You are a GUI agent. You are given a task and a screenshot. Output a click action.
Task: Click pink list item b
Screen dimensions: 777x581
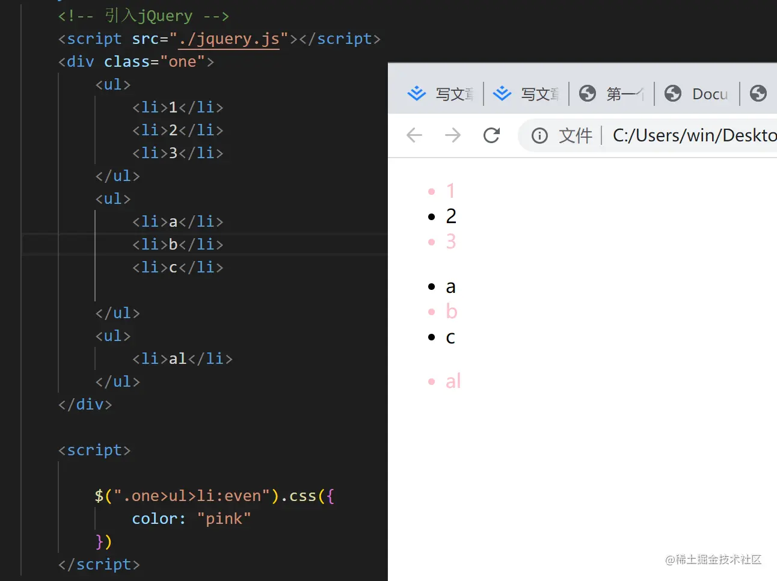(452, 312)
